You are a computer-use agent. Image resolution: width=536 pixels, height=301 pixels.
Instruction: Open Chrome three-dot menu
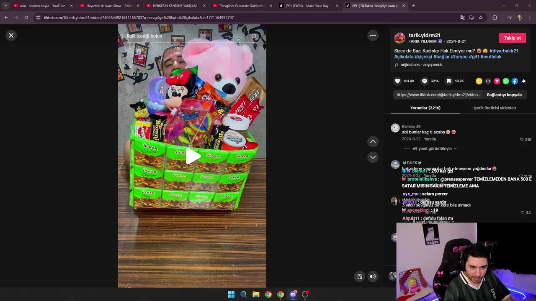tap(530, 18)
